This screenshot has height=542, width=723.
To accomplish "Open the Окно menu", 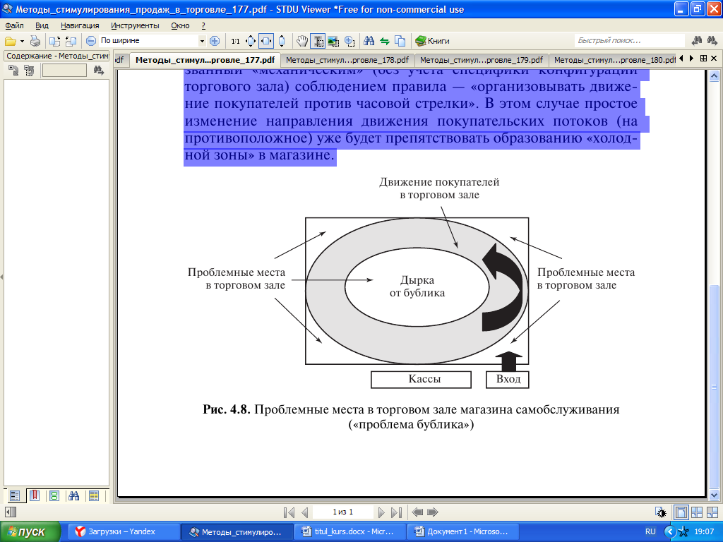I will coord(180,25).
